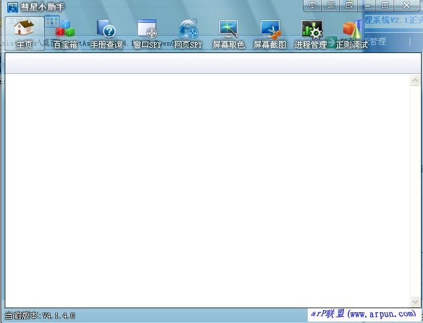Start the 屏幕取色 screen color picker

(229, 34)
